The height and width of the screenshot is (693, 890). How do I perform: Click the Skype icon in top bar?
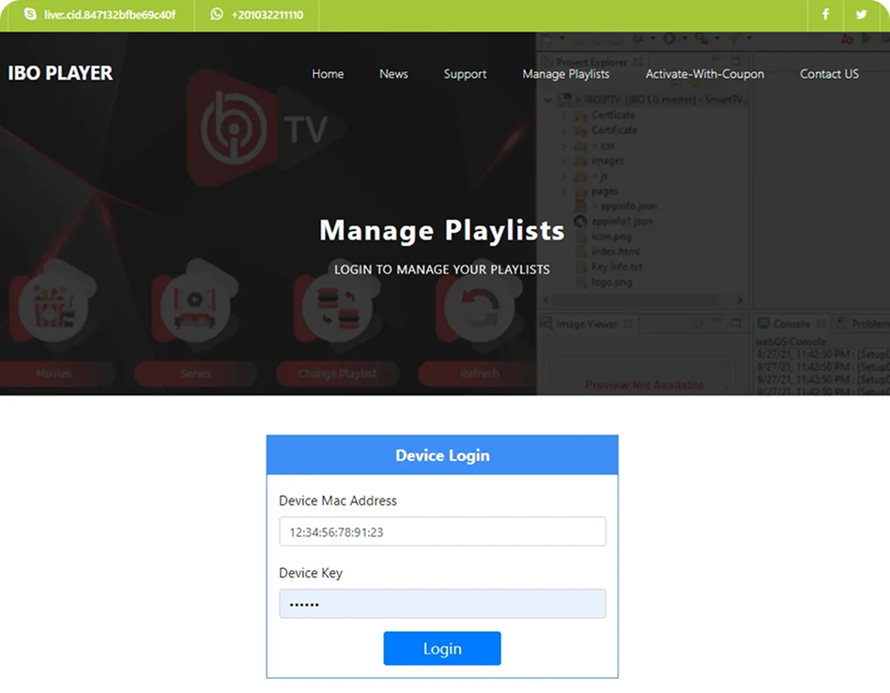pyautogui.click(x=31, y=15)
